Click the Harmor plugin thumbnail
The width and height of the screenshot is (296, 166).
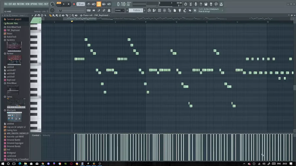[x=14, y=60]
